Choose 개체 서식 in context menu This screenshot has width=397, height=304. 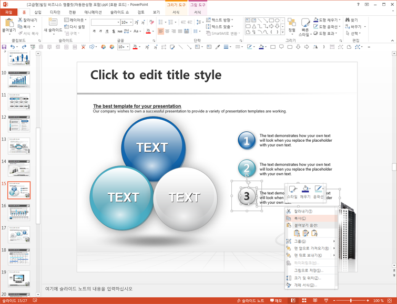click(311, 285)
